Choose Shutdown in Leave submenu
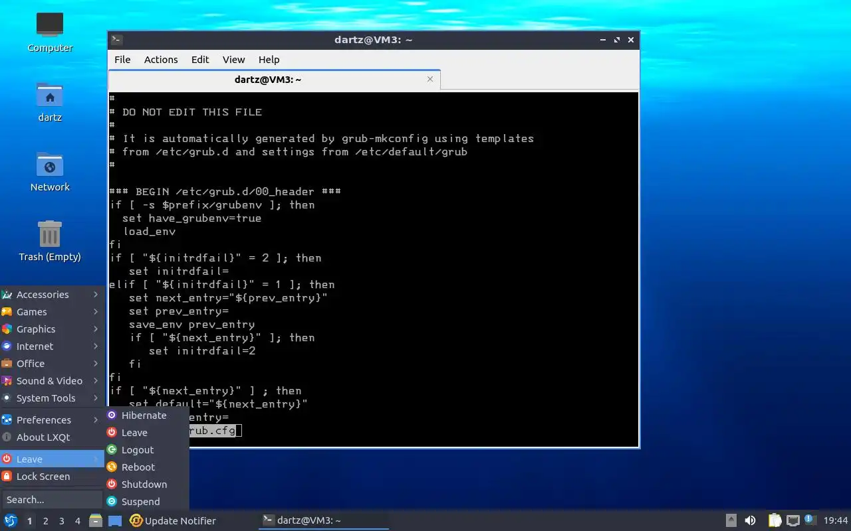Image resolution: width=851 pixels, height=531 pixels. [147, 485]
